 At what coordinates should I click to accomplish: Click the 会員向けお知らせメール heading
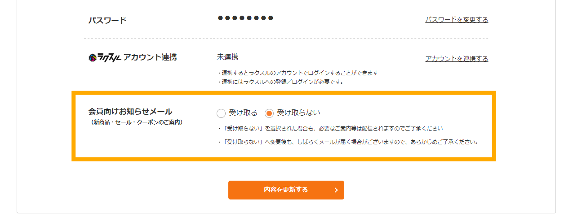[130, 111]
